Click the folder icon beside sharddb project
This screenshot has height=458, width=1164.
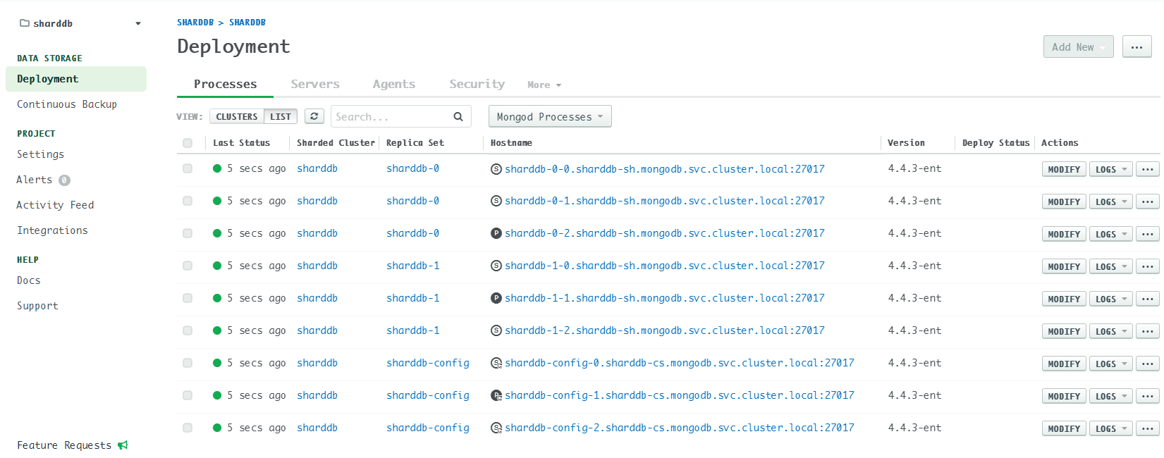[x=25, y=23]
